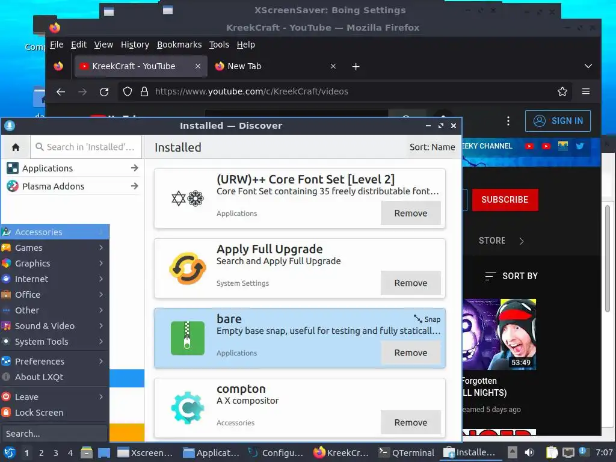
Task: Switch to the New Tab tab
Action: coord(276,66)
